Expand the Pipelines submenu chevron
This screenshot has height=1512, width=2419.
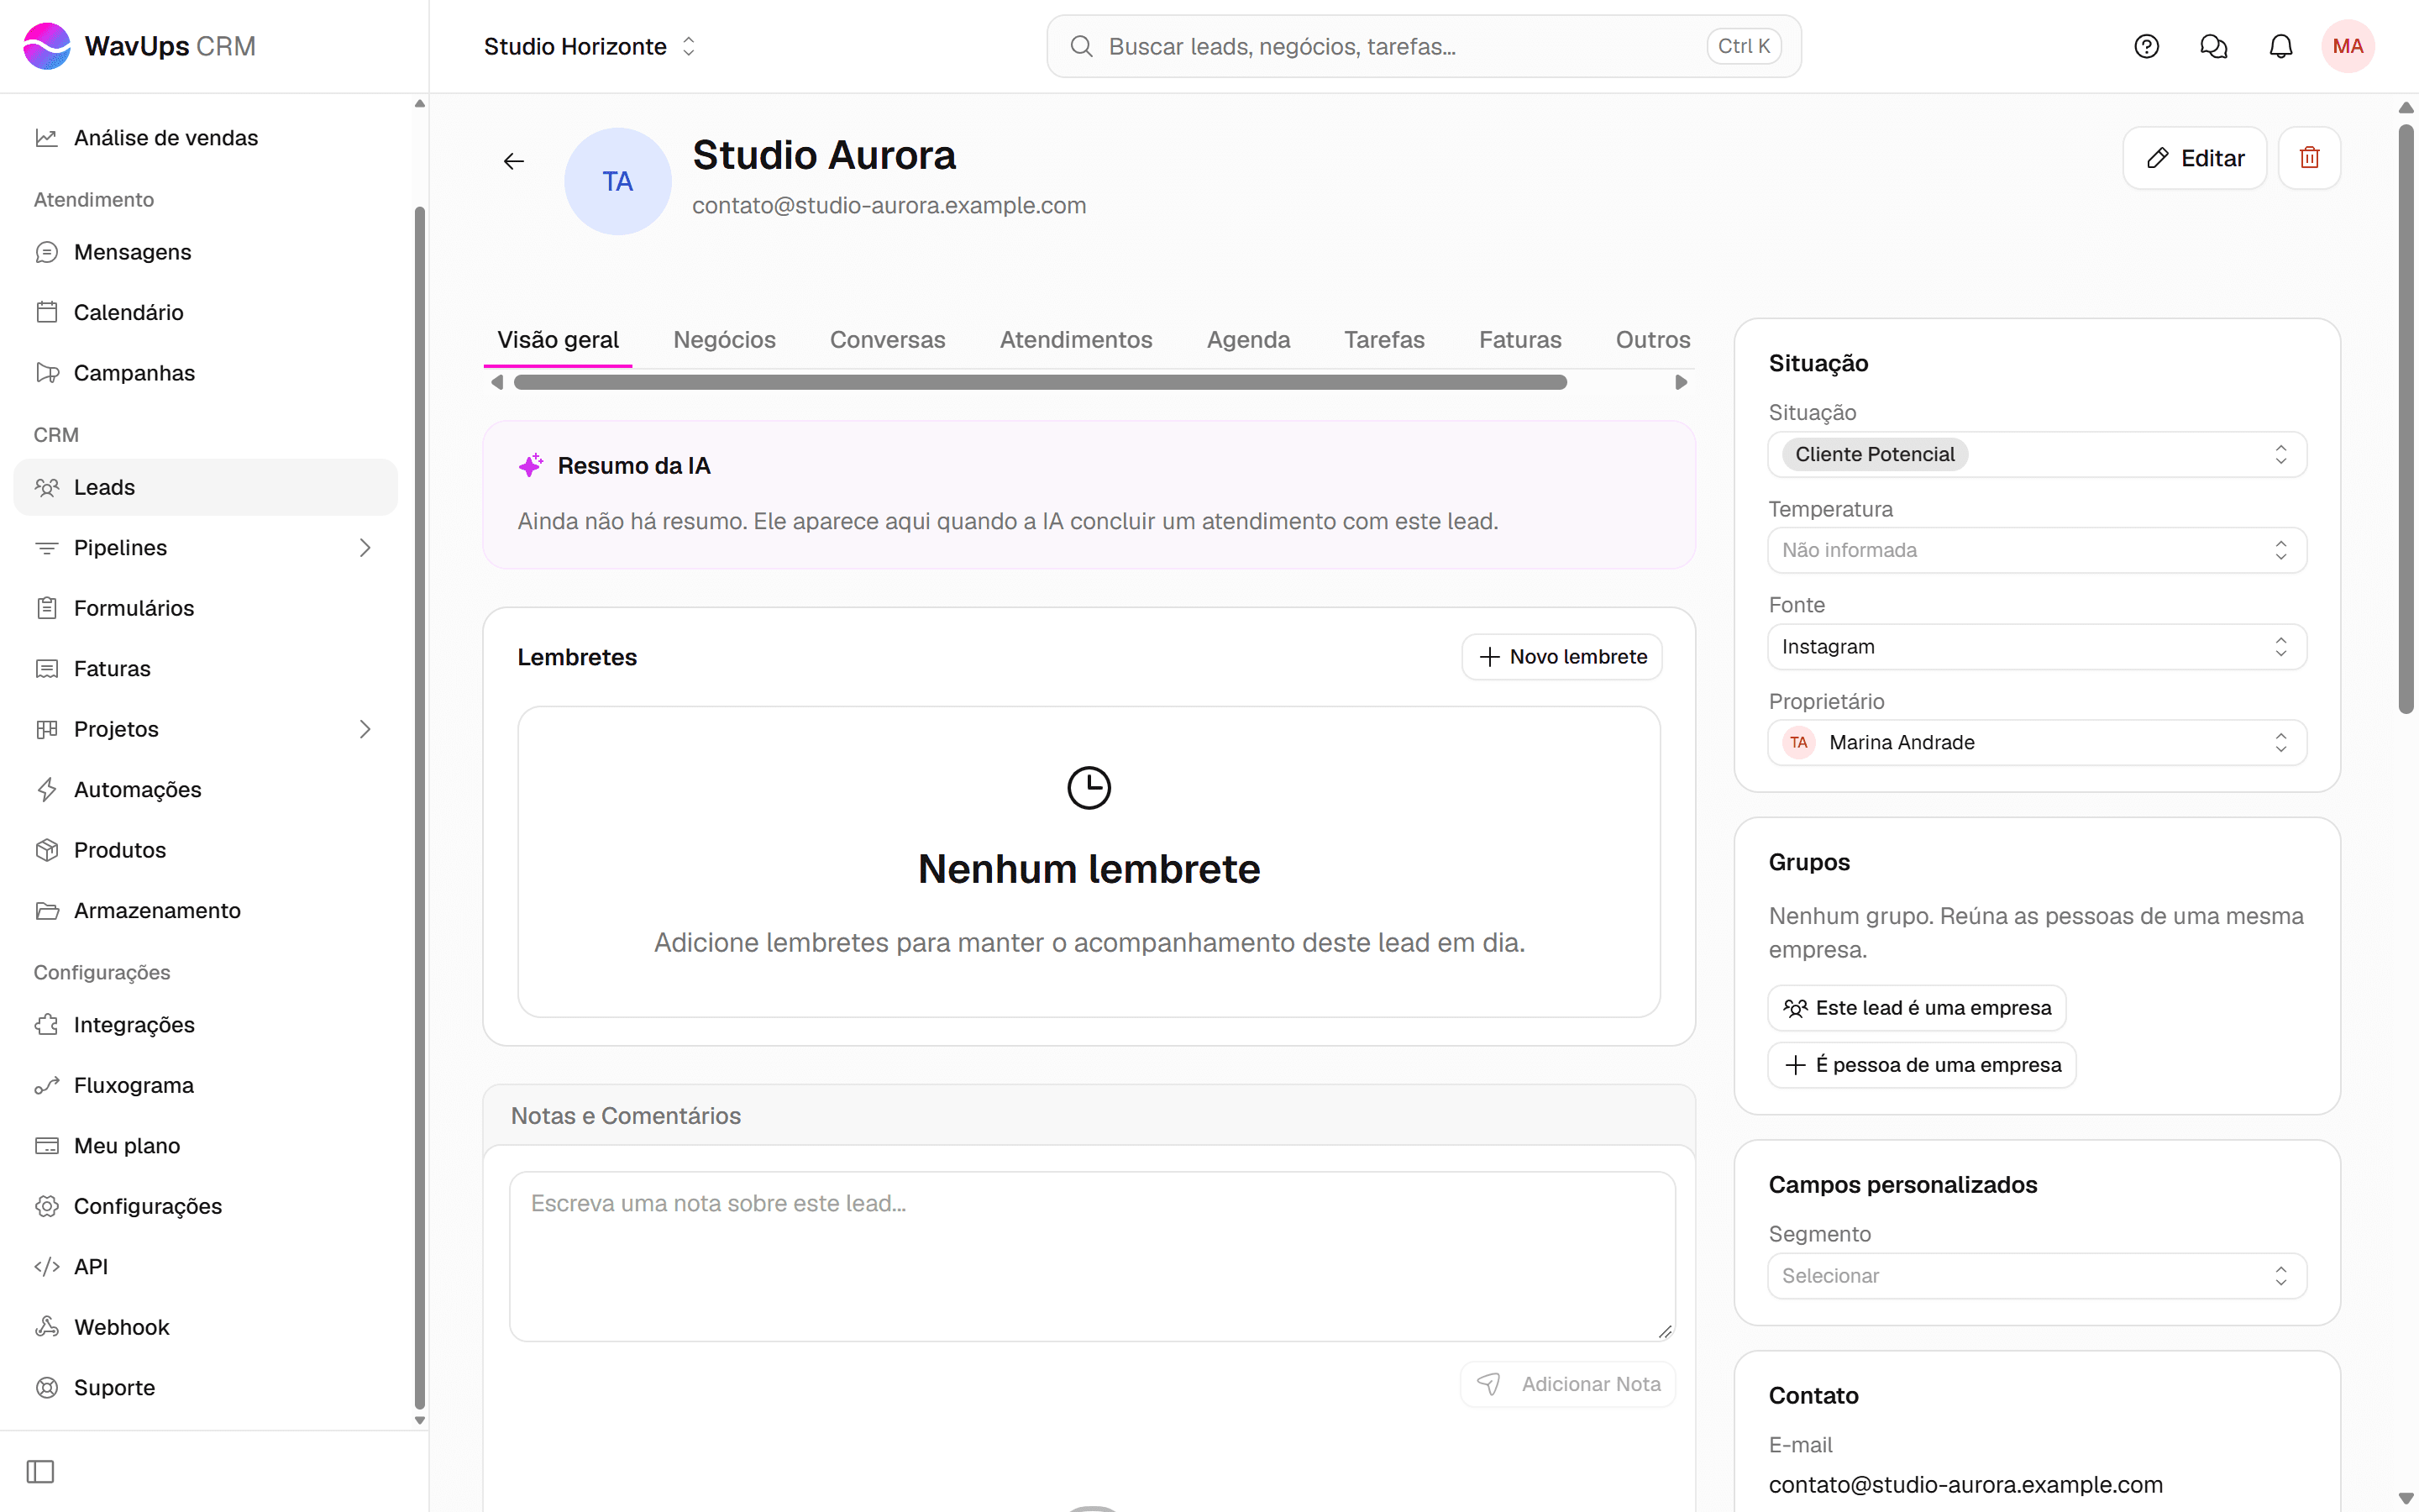coord(365,548)
